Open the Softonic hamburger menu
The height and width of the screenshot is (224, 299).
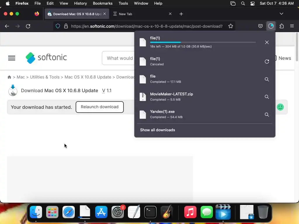[x=12, y=58]
